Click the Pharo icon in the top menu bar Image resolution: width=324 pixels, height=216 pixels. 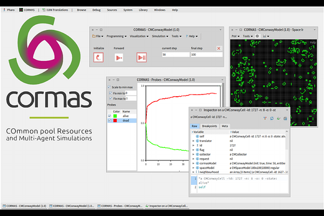coord(4,10)
